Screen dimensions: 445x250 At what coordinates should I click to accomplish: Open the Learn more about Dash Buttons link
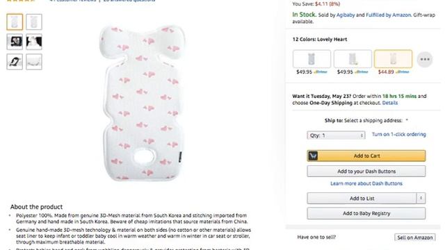pyautogui.click(x=366, y=183)
